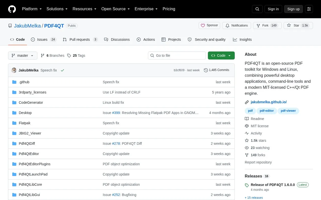
Task: Click the Flatpak folder icon
Action: [14, 123]
